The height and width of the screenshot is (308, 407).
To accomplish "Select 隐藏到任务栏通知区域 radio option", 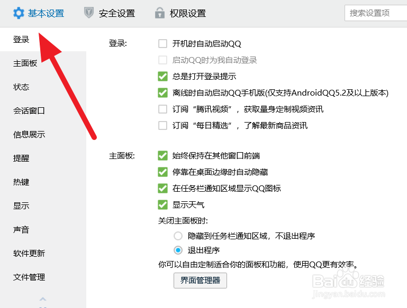I will click(x=178, y=236).
